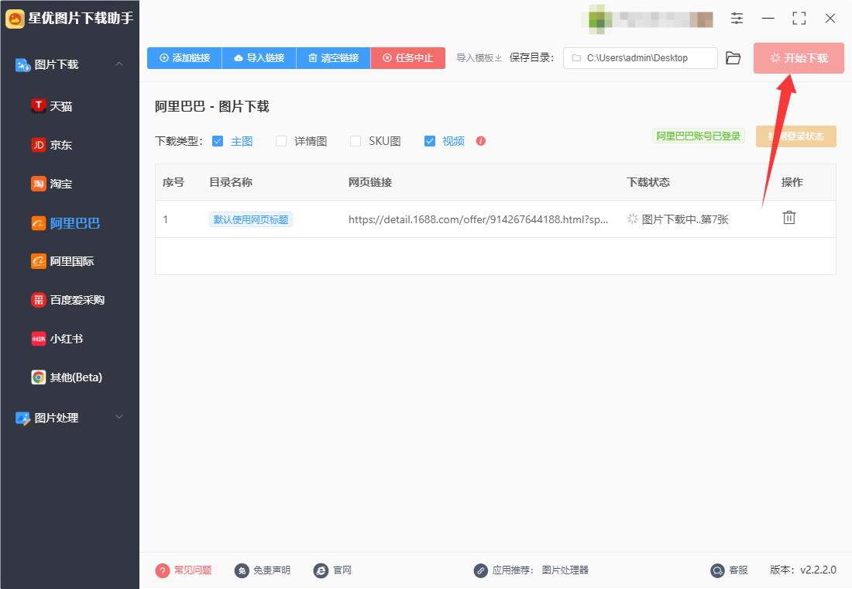Click the 星优图片下载助手 app logo
This screenshot has height=589, width=852.
click(15, 19)
